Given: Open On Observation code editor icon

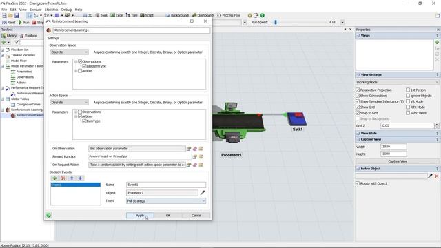Looking at the screenshot, I should coord(201,149).
